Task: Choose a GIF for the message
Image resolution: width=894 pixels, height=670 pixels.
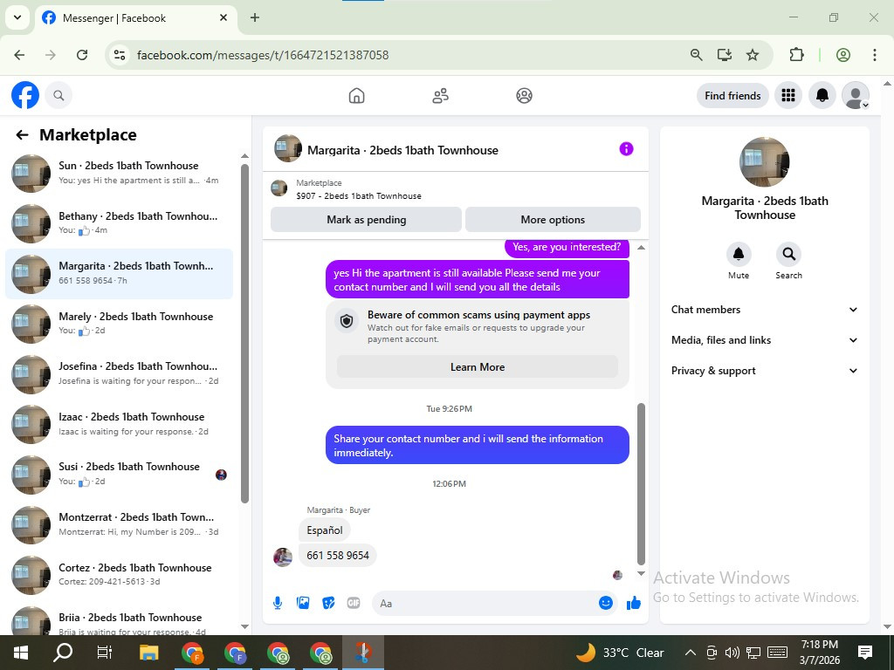Action: [x=354, y=603]
